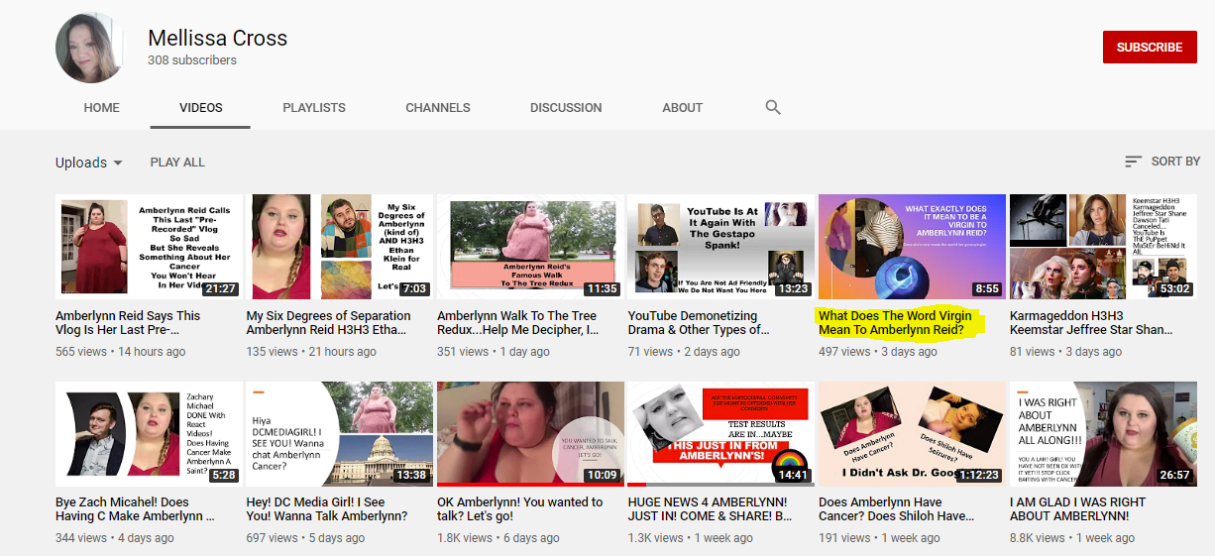Click '8.8K views • 1 week ago' text
The width and height of the screenshot is (1215, 556).
click(1072, 538)
